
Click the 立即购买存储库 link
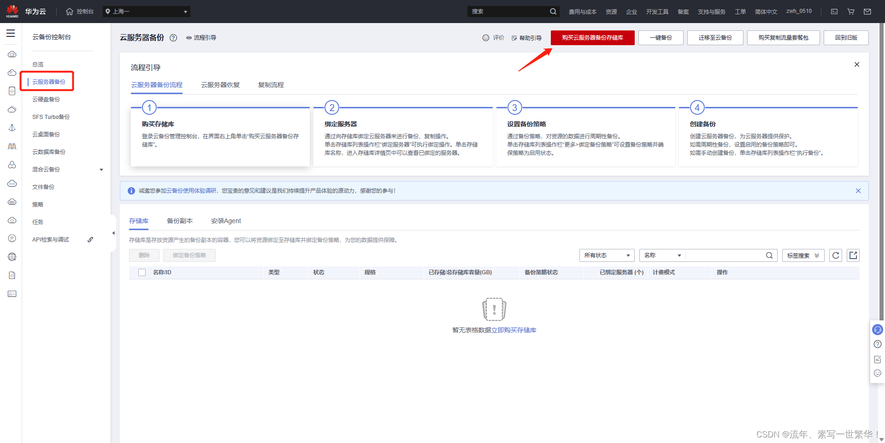[x=514, y=330]
